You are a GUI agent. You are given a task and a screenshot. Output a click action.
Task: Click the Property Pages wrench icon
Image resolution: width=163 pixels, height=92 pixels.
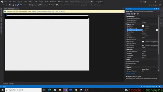(138, 14)
